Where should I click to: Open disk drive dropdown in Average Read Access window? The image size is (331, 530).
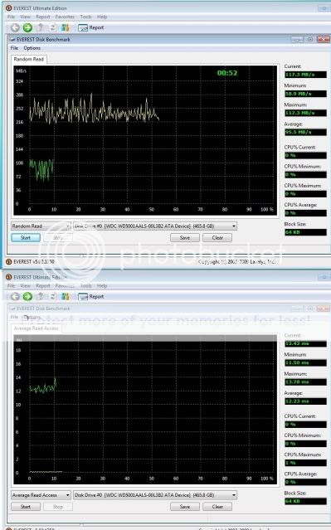(155, 495)
